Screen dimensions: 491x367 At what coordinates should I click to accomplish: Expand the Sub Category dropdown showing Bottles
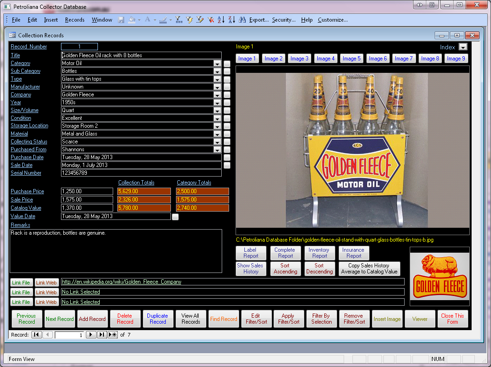point(217,71)
